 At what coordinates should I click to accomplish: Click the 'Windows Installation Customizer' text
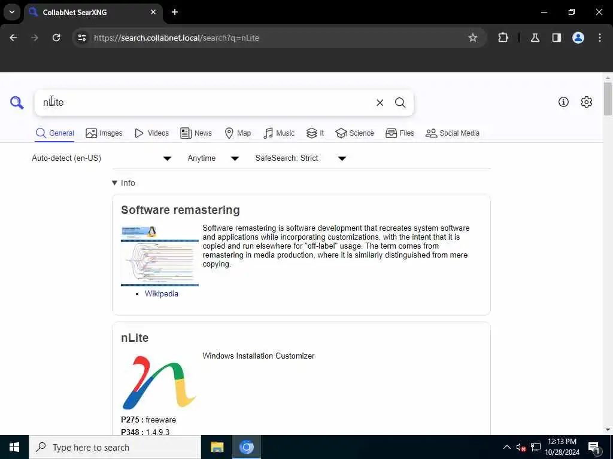[x=259, y=356]
